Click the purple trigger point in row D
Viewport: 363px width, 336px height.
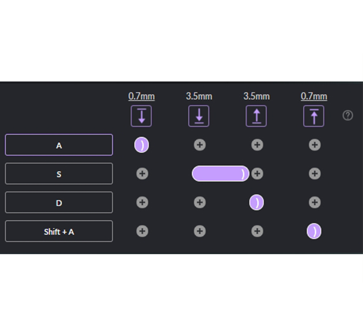click(x=256, y=203)
